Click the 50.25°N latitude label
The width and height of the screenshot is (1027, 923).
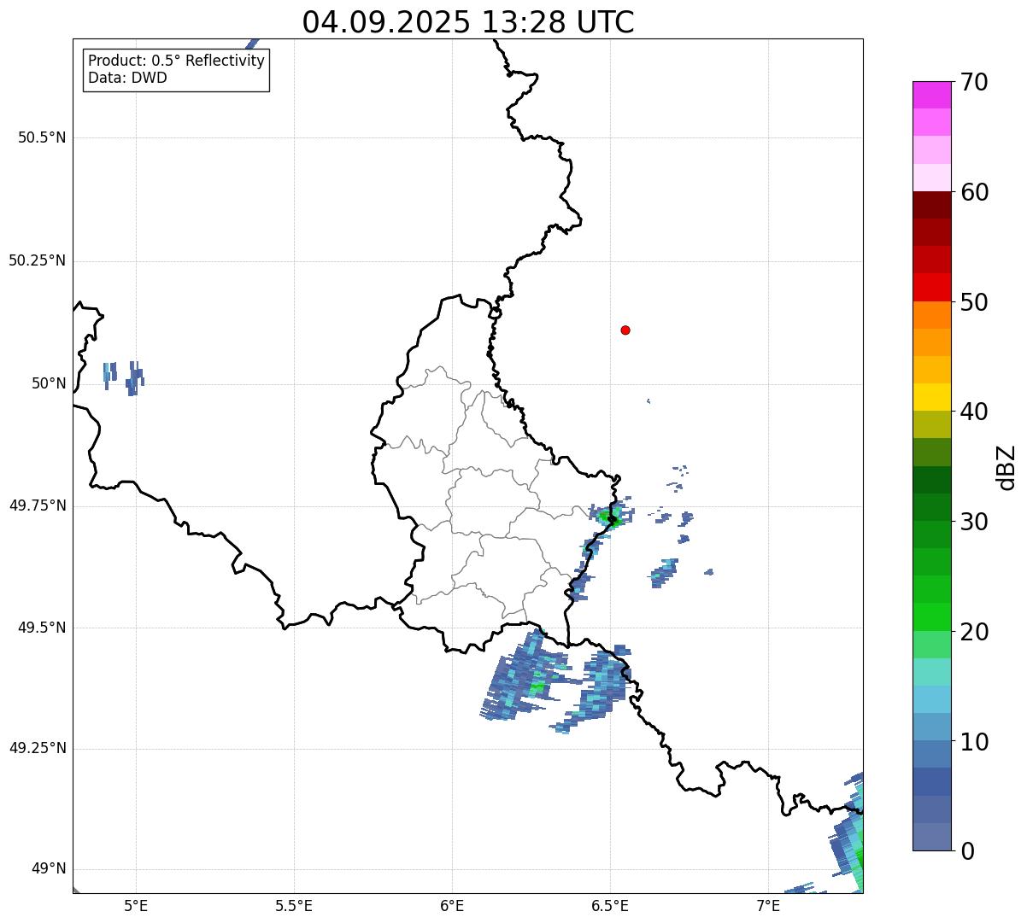pyautogui.click(x=38, y=260)
